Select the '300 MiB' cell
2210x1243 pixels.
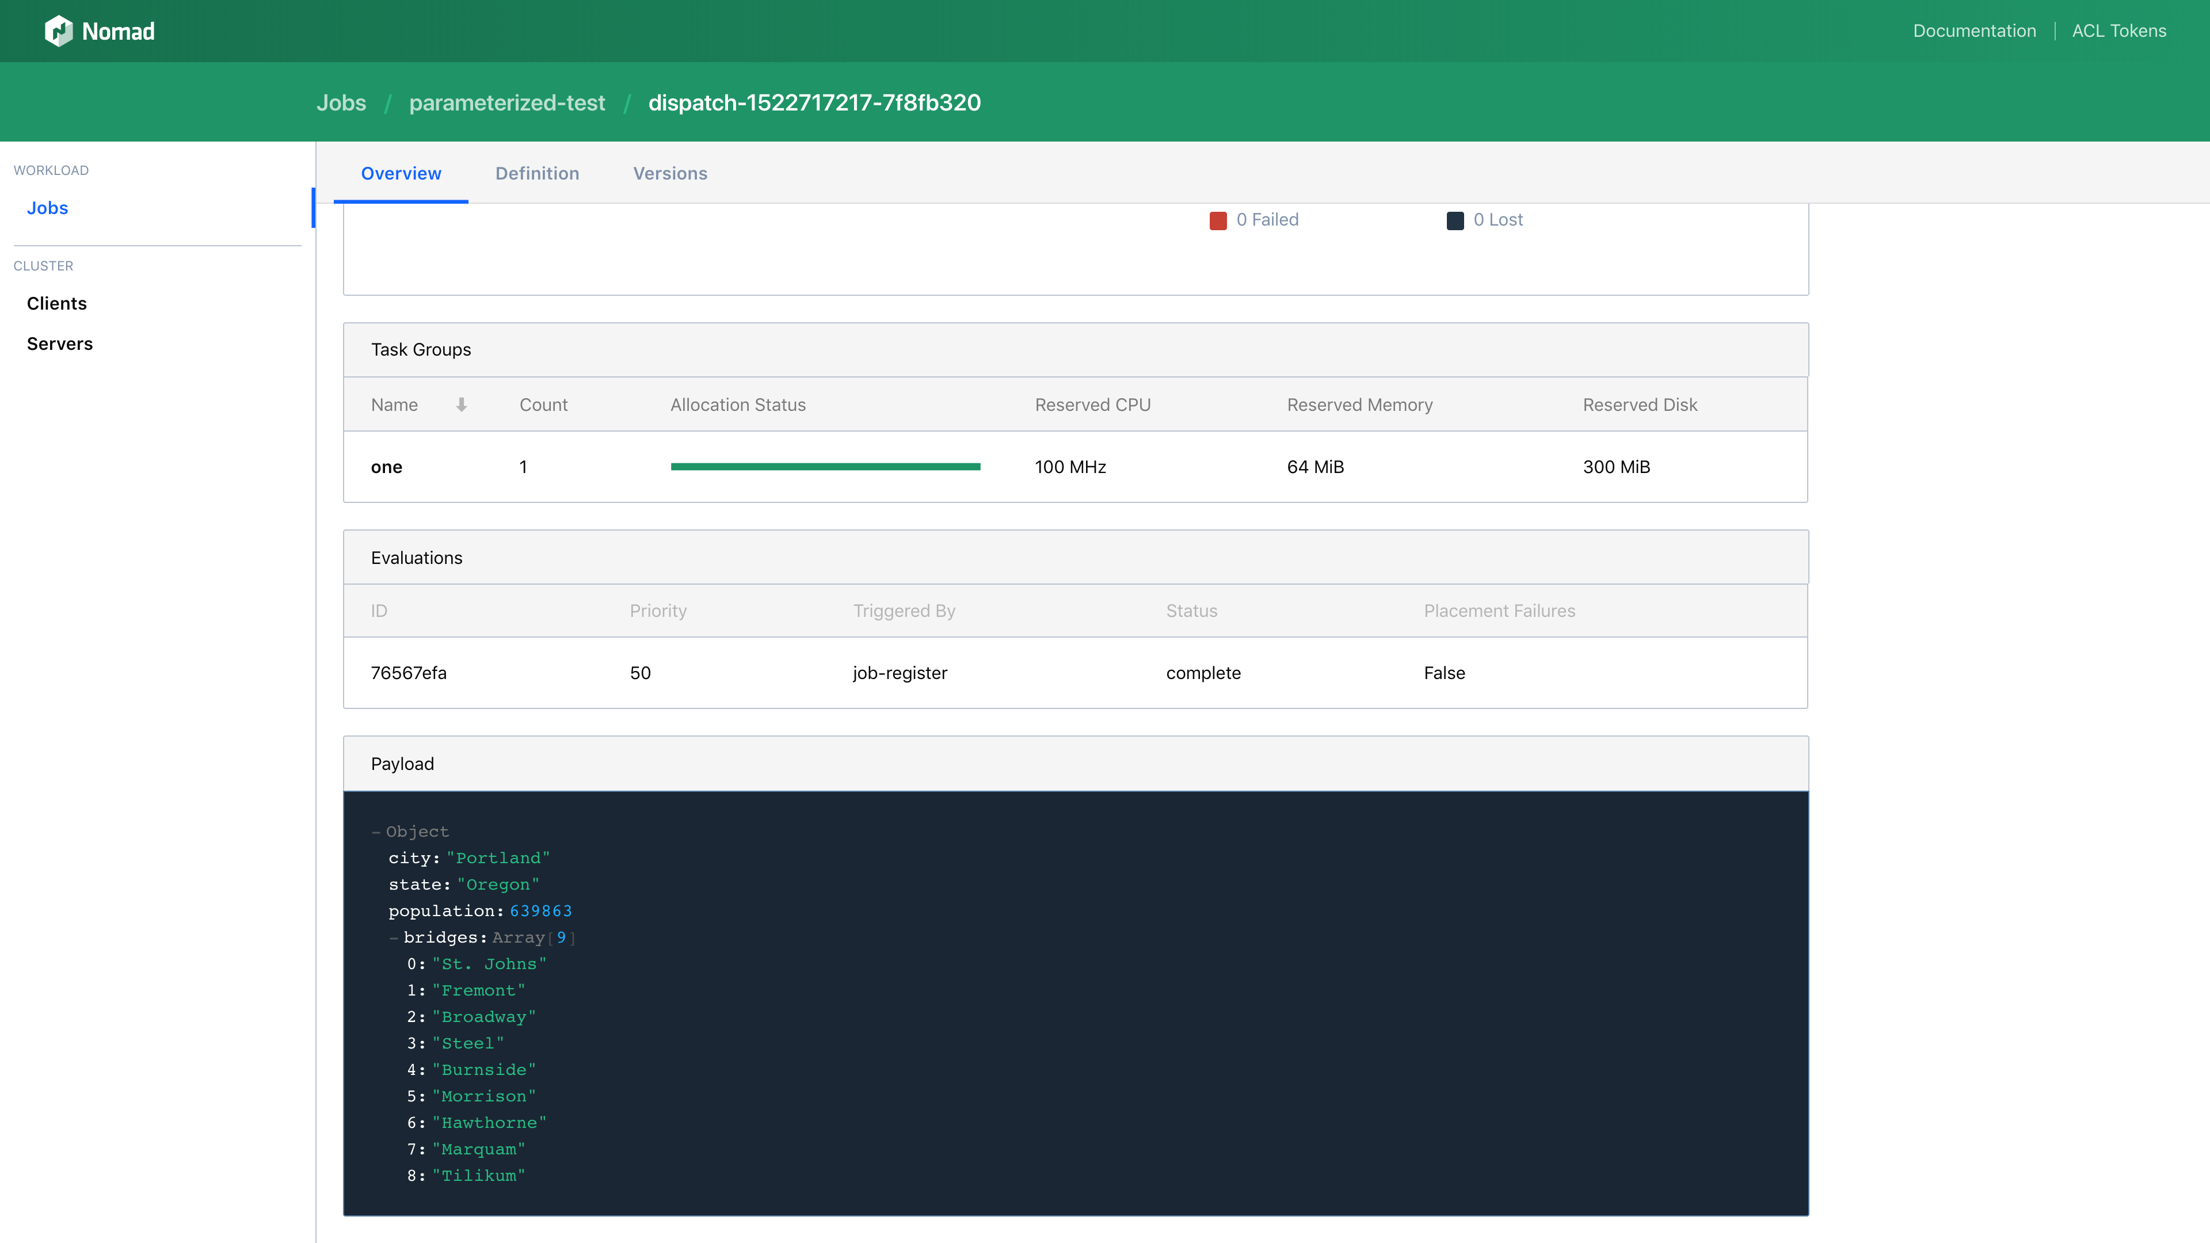click(1616, 467)
